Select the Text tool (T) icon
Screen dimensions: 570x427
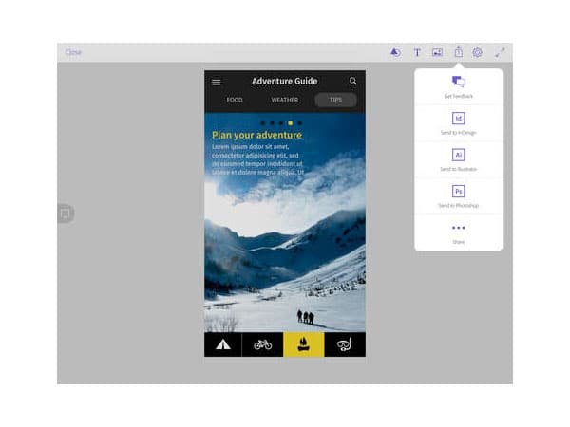tap(416, 53)
